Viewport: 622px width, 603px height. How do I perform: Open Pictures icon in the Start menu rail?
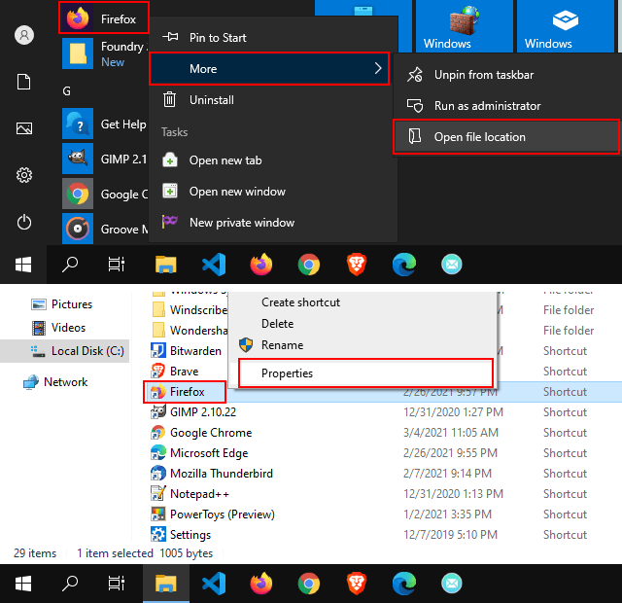pos(24,128)
